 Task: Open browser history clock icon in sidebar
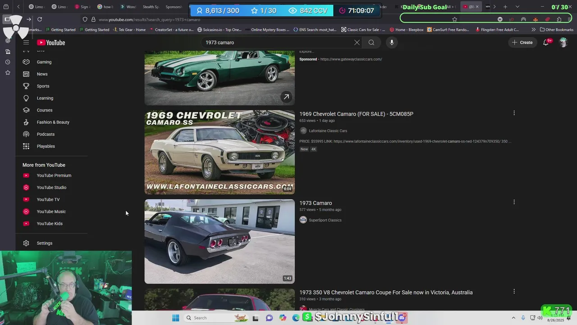(8, 62)
